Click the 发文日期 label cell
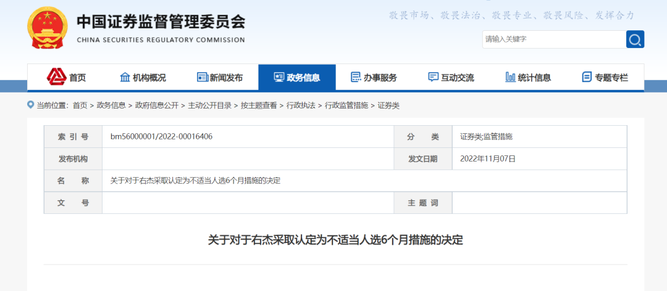The height and width of the screenshot is (291, 667). (423, 159)
